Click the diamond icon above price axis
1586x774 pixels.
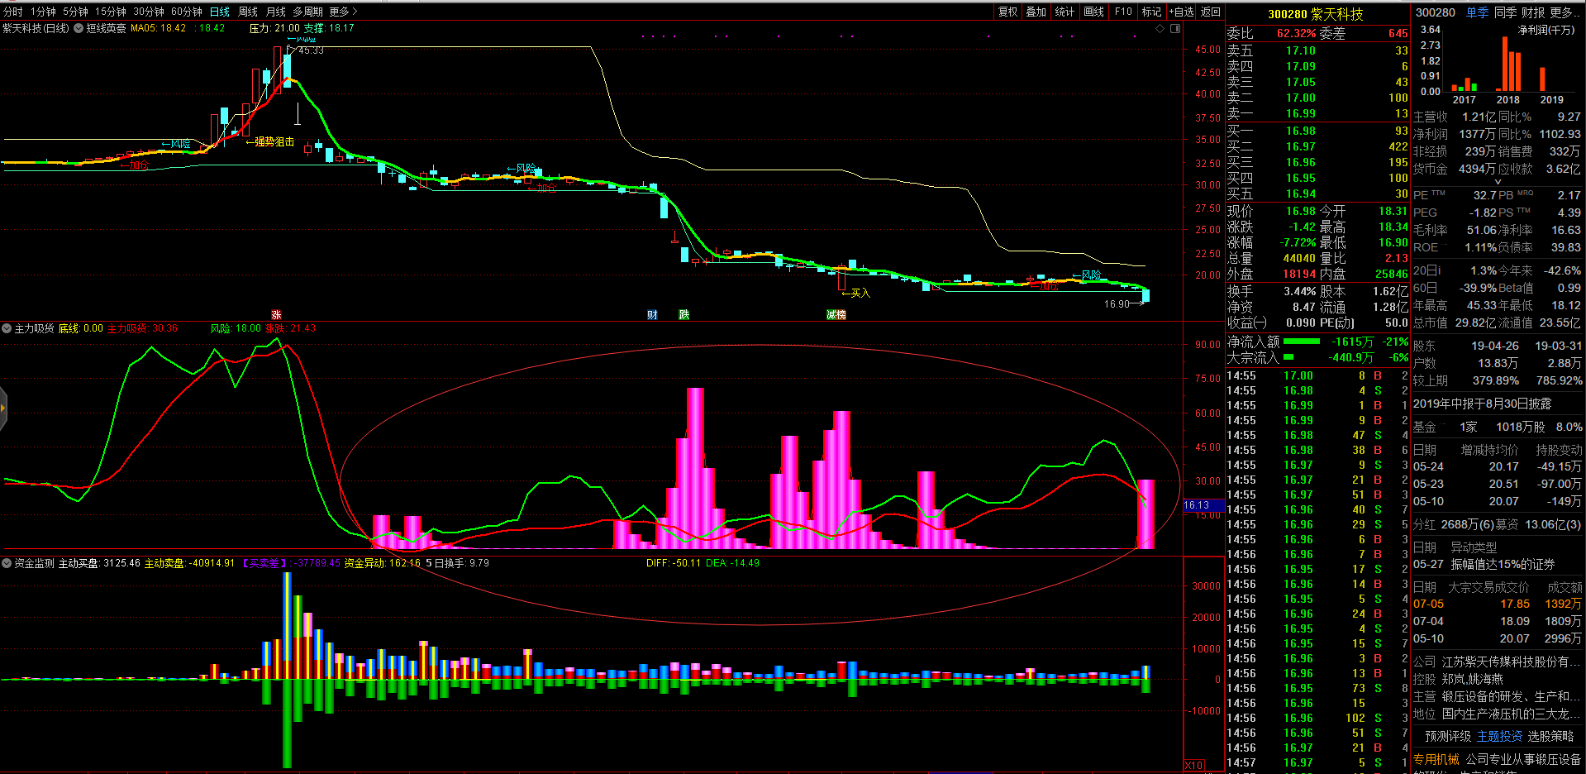[1160, 28]
